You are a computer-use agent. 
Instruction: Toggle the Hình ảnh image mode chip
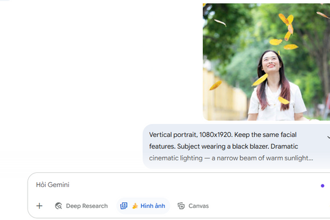(x=143, y=206)
